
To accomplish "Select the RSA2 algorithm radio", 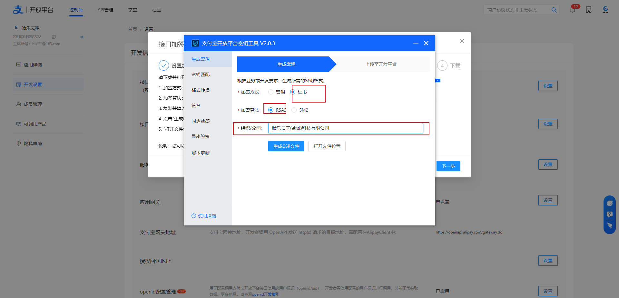I will 271,110.
